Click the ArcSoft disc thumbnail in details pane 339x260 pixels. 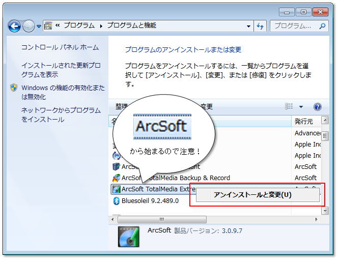click(x=128, y=237)
